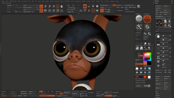This screenshot has width=174, height=98.
Task: Open the Zplugin menu
Action: coord(112,1)
